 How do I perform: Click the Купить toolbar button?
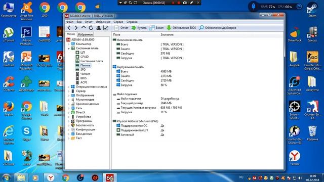pos(139,28)
